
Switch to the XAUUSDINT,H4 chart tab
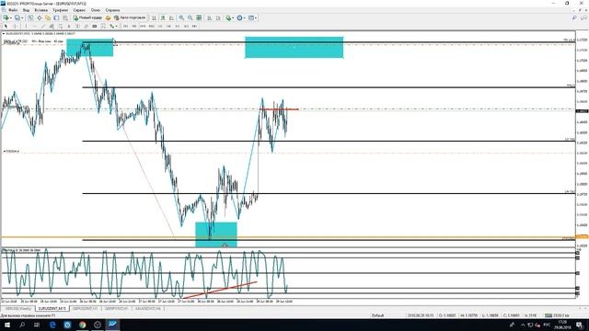(147, 309)
